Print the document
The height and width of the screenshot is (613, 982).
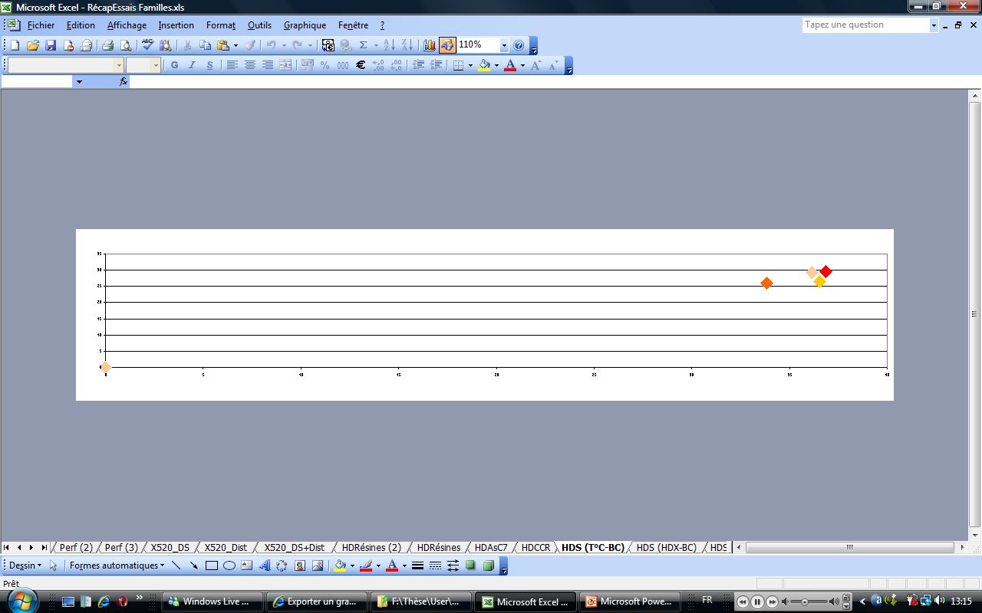tap(108, 45)
